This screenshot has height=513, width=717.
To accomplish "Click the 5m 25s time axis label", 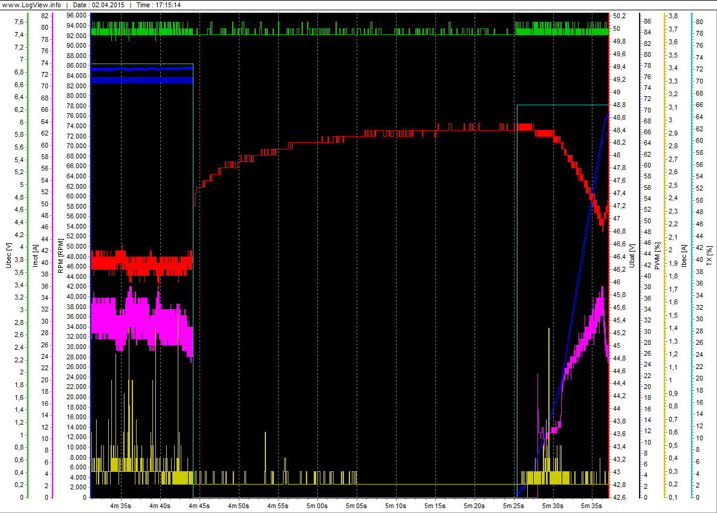I will 514,506.
